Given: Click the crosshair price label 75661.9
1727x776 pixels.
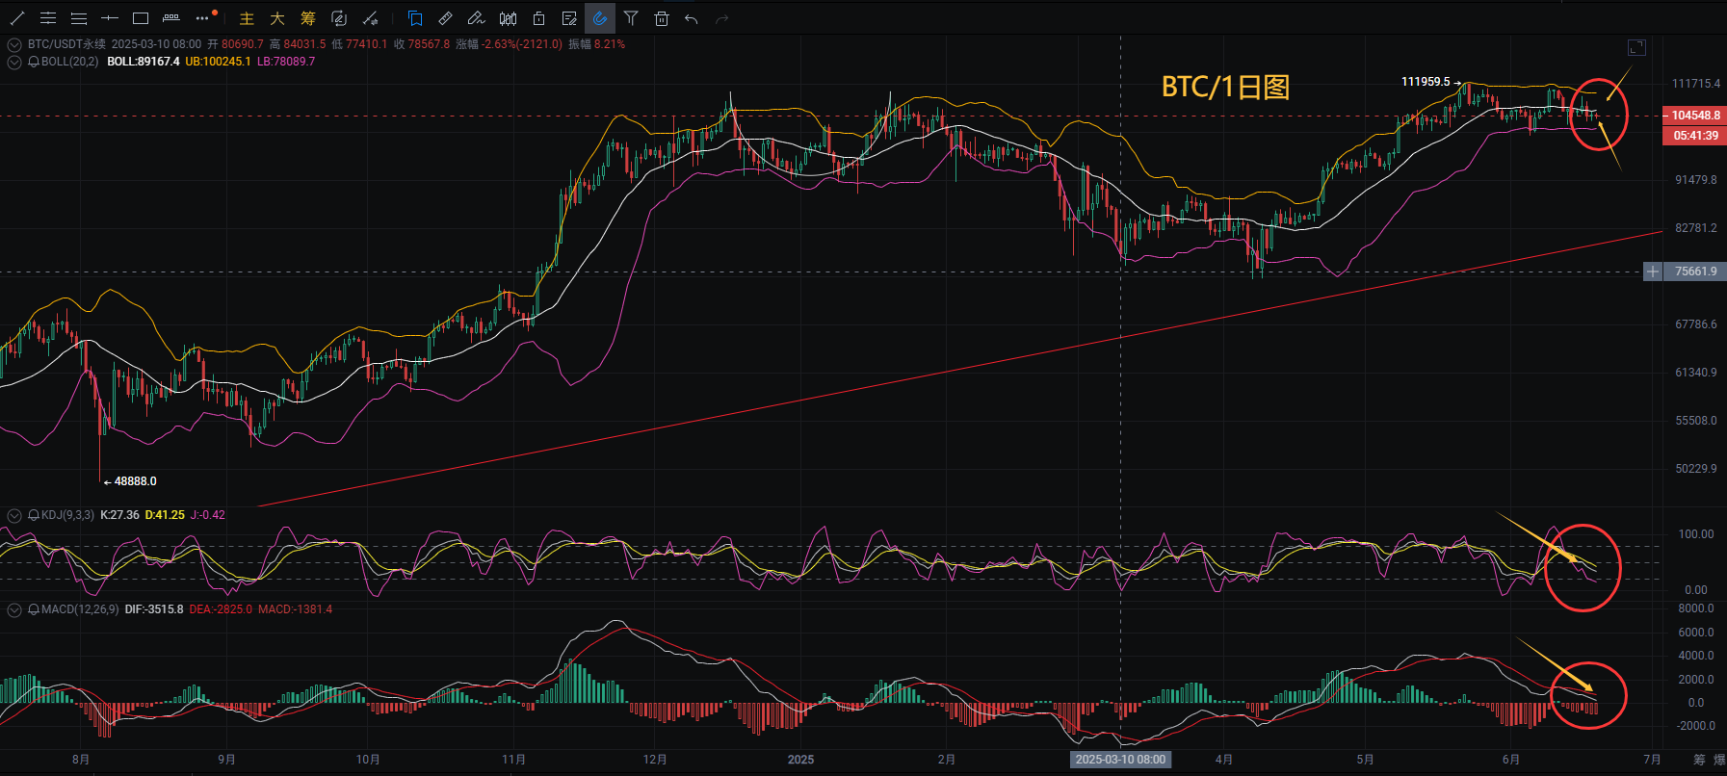Looking at the screenshot, I should [x=1695, y=272].
